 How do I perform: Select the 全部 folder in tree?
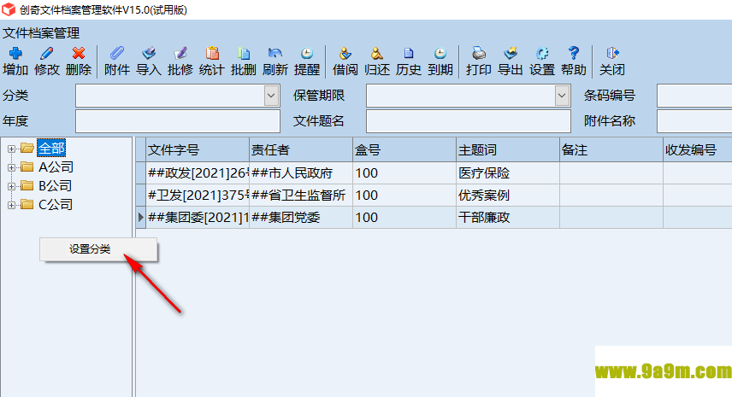pyautogui.click(x=51, y=149)
